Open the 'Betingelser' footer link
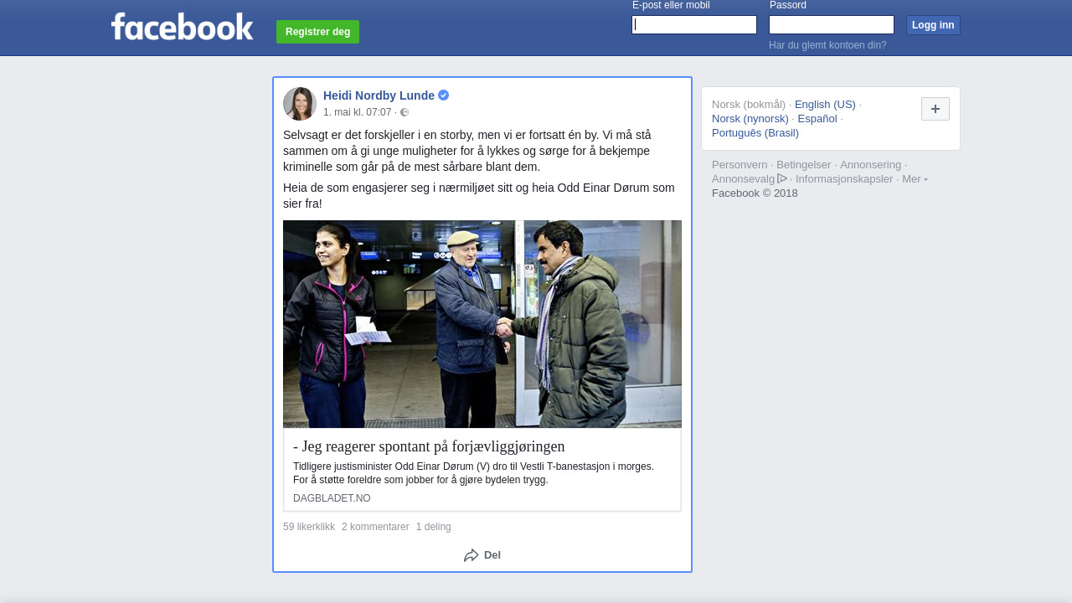Image resolution: width=1072 pixels, height=603 pixels. (804, 165)
